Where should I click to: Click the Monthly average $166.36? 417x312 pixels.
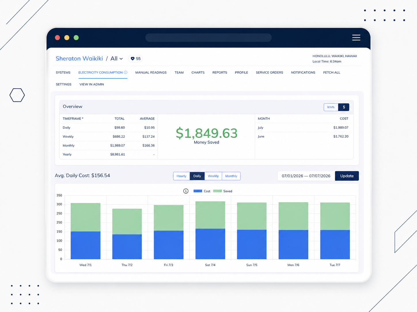tap(149, 145)
